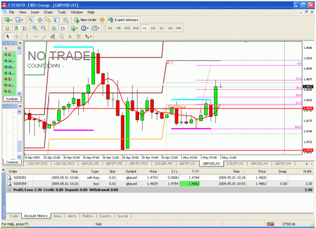316x228 pixels.
Task: Switch to the USDCHF,M15 chart tab
Action: click(x=37, y=163)
